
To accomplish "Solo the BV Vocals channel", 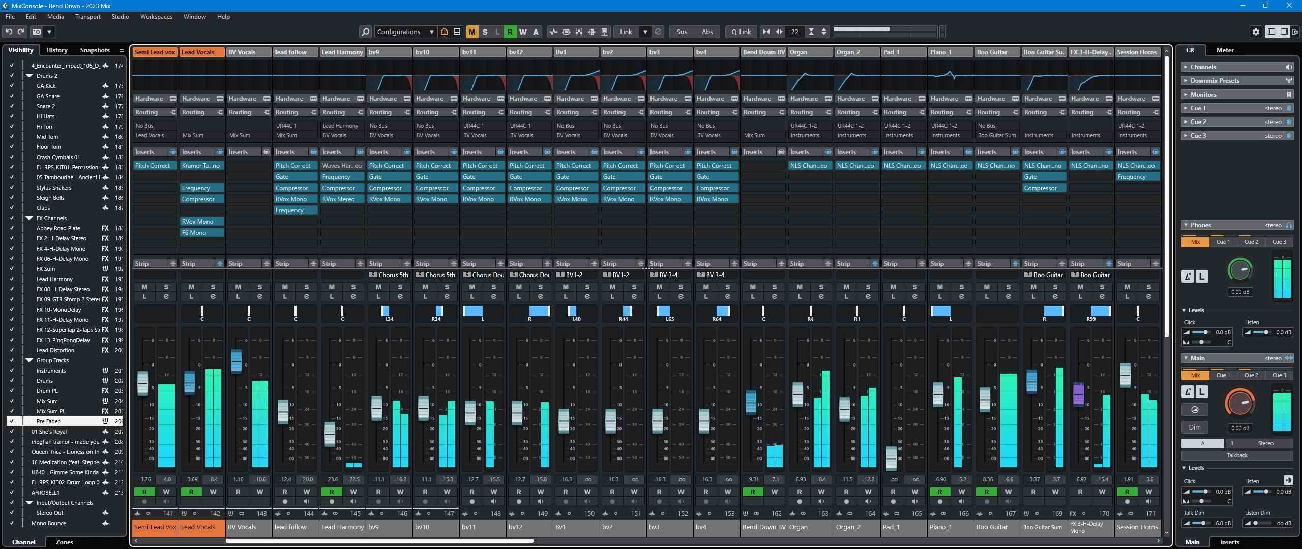I will pyautogui.click(x=259, y=287).
